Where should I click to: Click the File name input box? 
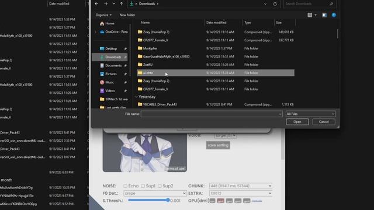click(x=209, y=114)
